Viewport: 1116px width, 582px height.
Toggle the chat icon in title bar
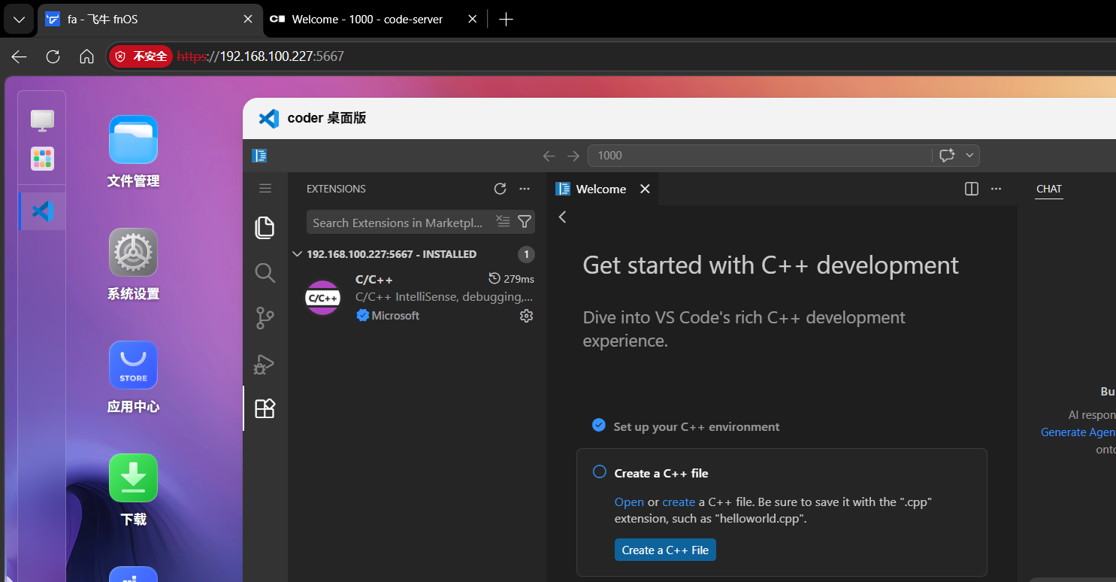(x=947, y=156)
